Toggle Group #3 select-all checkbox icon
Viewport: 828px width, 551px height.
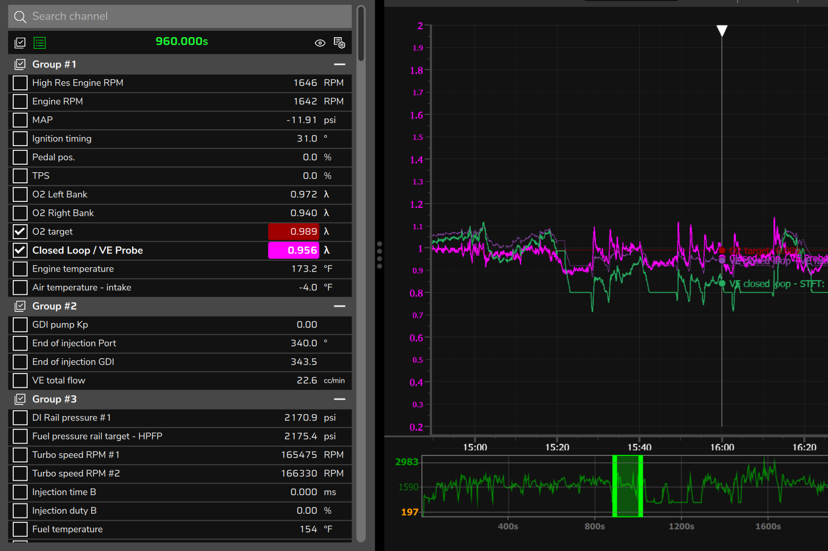point(20,399)
